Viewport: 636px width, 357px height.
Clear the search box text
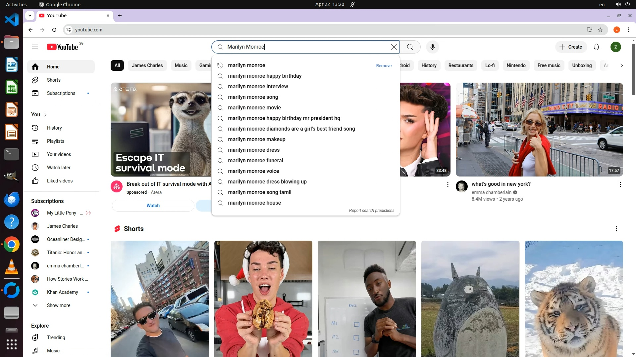click(x=394, y=47)
